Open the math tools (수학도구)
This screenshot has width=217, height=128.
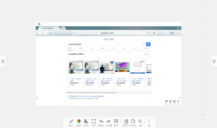pyautogui.click(x=86, y=123)
